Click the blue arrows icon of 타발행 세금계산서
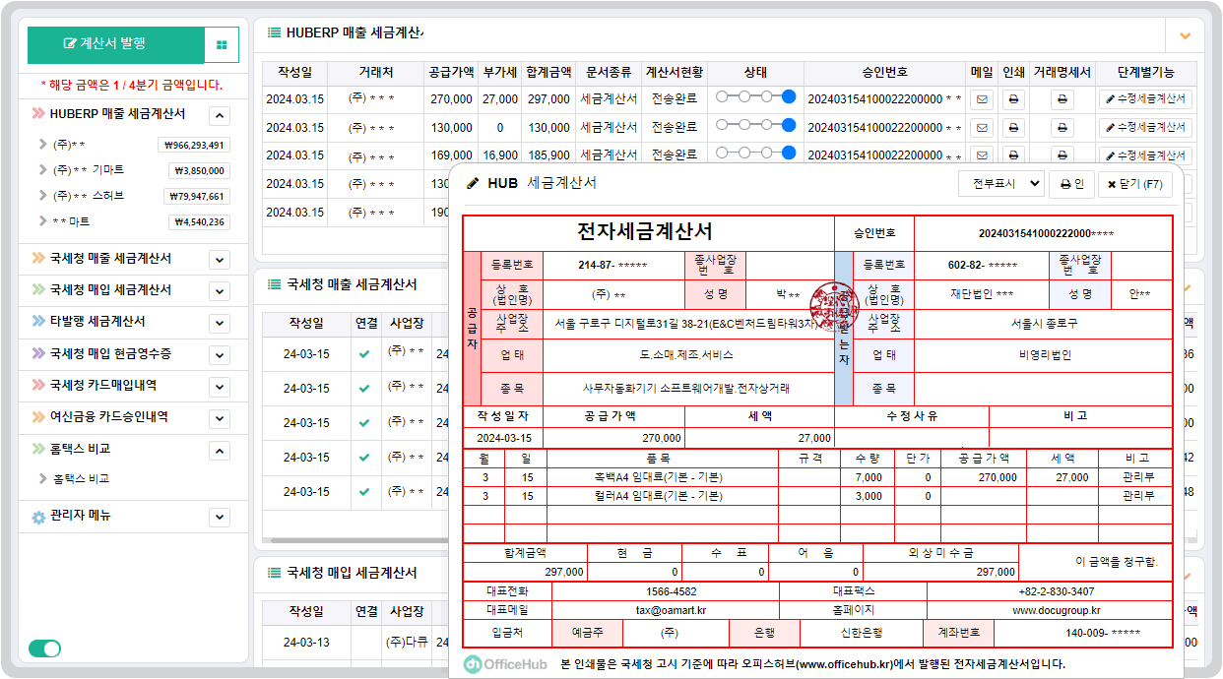Image resolution: width=1223 pixels, height=679 pixels. (x=38, y=322)
